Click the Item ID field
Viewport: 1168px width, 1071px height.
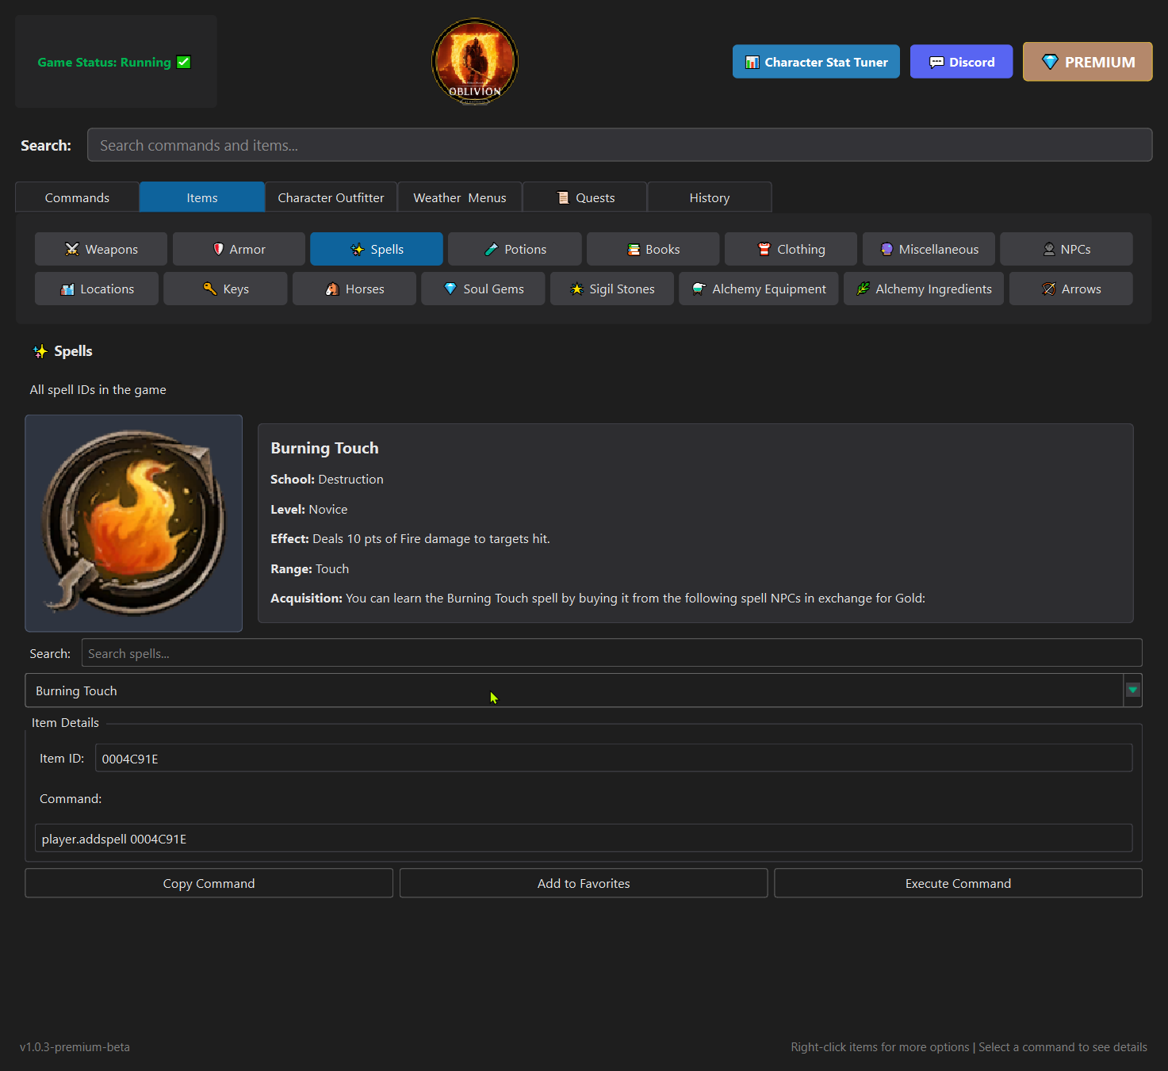614,759
